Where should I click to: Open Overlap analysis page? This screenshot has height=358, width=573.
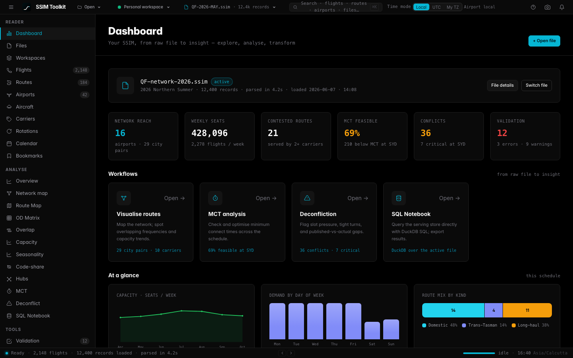(48, 230)
